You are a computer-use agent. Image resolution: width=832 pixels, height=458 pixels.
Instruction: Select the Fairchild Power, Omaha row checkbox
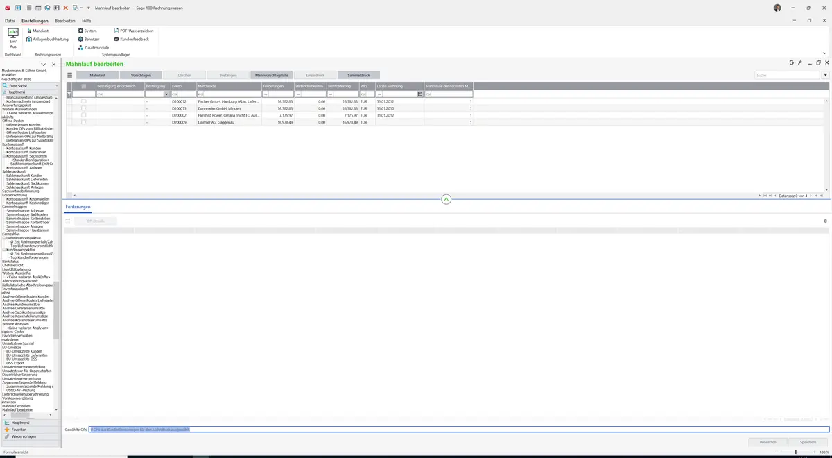84,115
